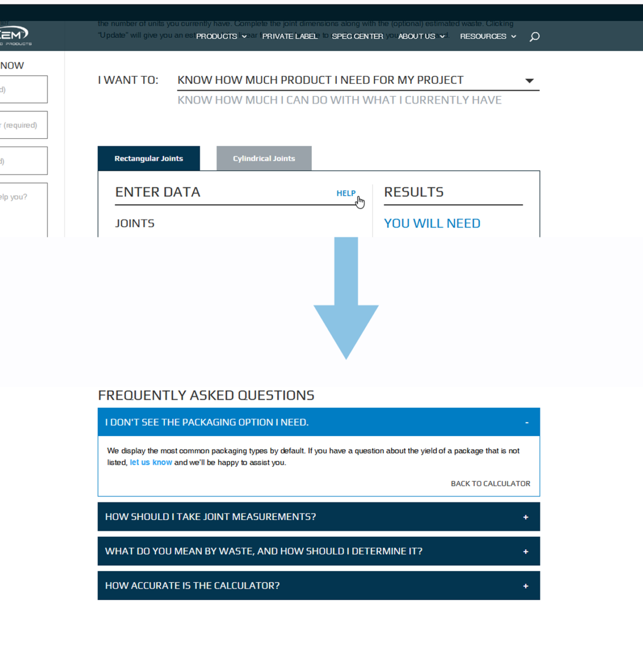This screenshot has height=646, width=643.
Task: Expand the 'HOW SHOULD I TAKE JOINT MEASUREMENTS?' section
Action: [210, 517]
